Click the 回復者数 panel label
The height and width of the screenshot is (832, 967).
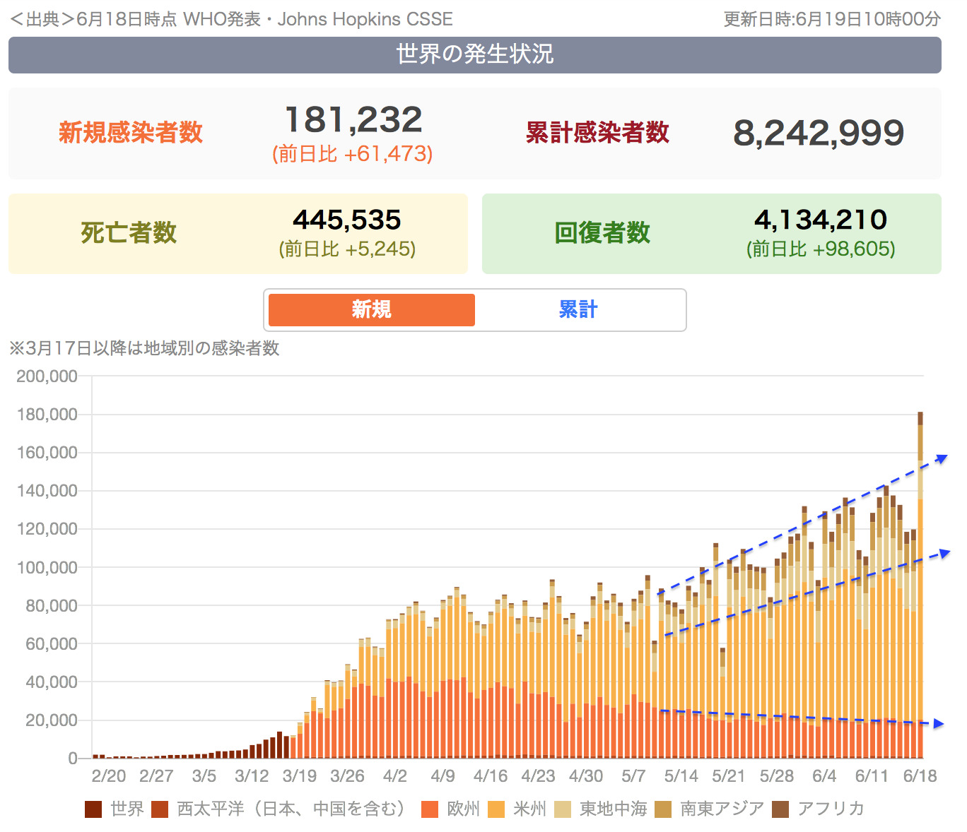[602, 233]
